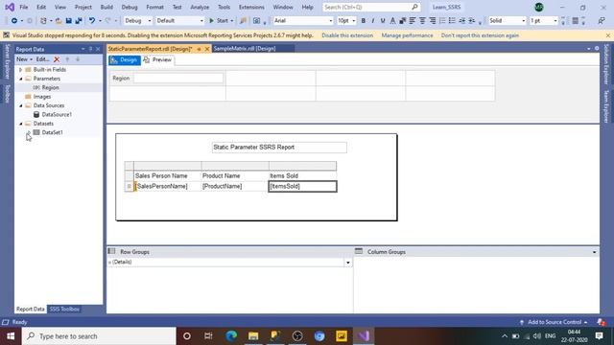Viewport: 614px width, 345px height.
Task: Toggle underline text formatting
Action: click(383, 21)
